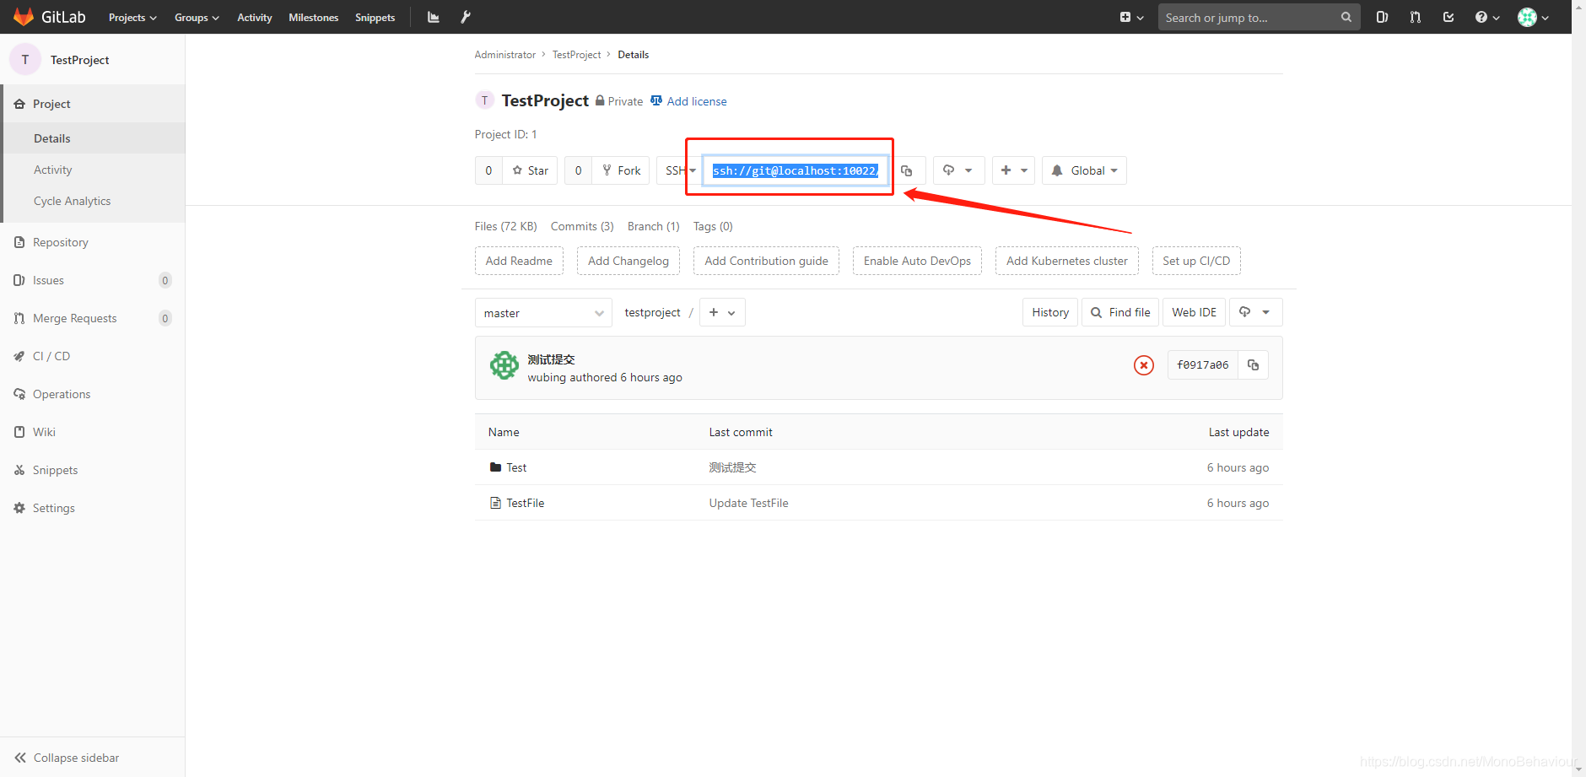Open the Web IDE
Image resolution: width=1586 pixels, height=777 pixels.
[x=1194, y=312]
